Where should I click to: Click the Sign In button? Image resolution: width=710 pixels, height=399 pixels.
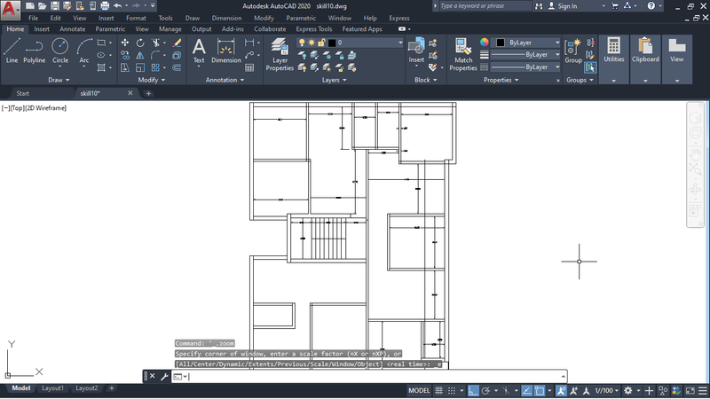tap(565, 6)
